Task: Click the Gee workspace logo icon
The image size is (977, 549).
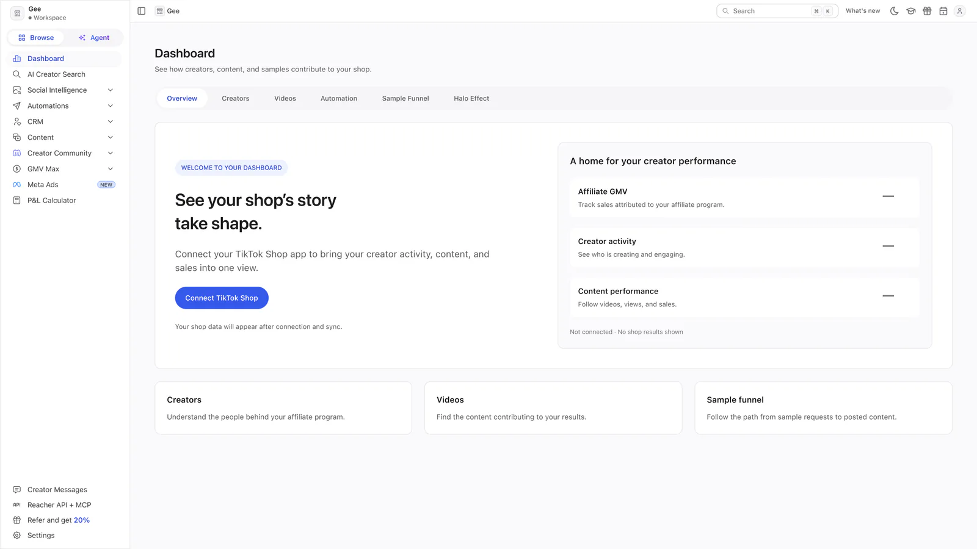Action: click(x=17, y=13)
